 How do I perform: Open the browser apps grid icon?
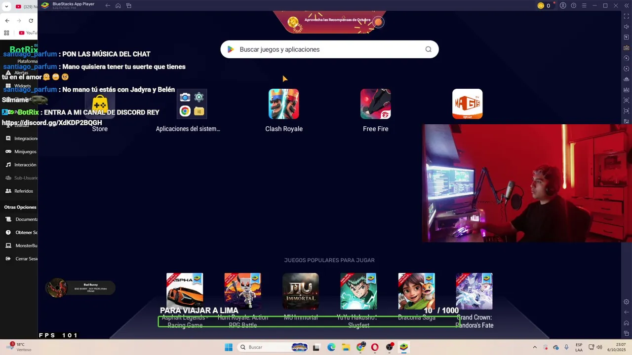coord(6,33)
